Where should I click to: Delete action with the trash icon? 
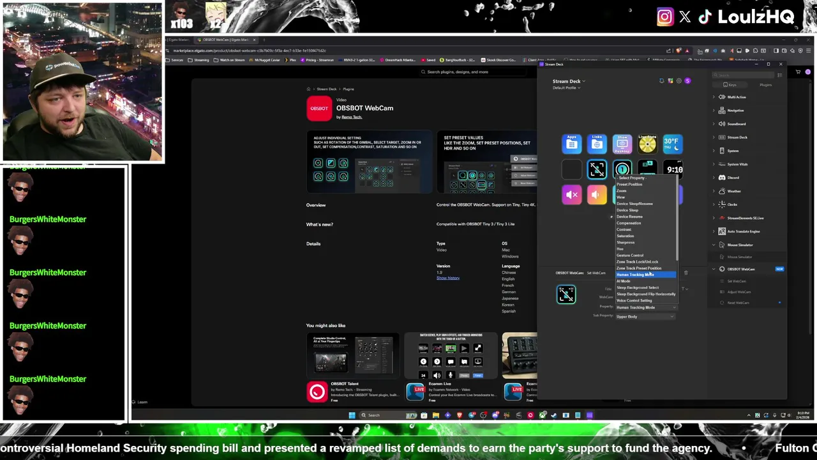[686, 273]
